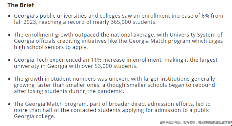The width and height of the screenshot is (232, 126).
Task: Click the word "pandemic"
Action: click(x=111, y=91)
